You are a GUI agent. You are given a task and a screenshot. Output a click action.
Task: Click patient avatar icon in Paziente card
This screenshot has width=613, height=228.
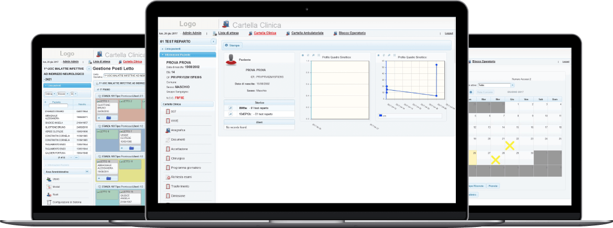tap(232, 59)
